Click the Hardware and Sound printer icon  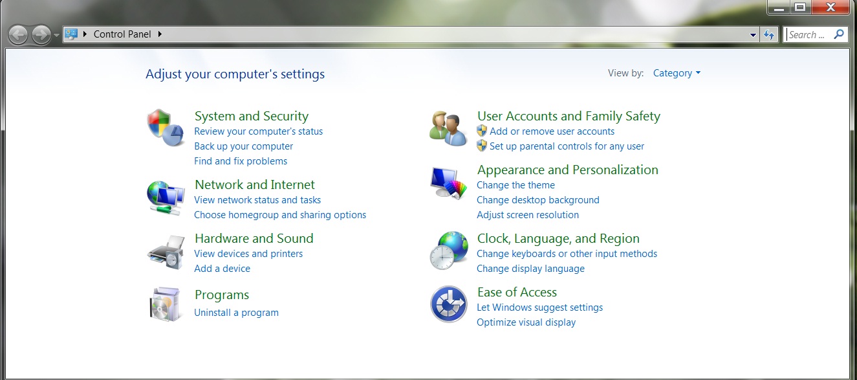click(164, 251)
